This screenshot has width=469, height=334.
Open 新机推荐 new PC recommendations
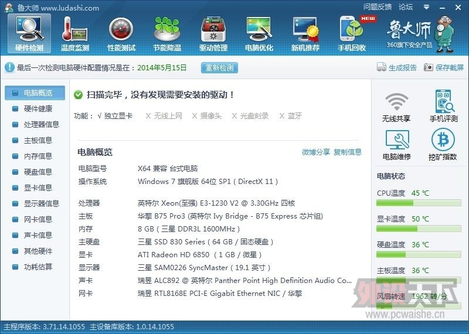click(305, 34)
